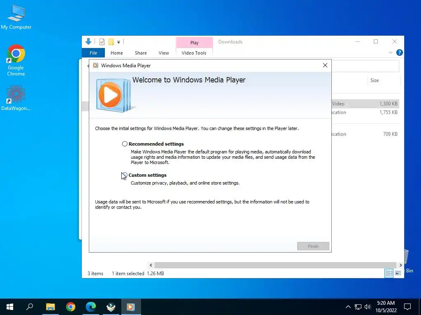Viewport: 421px width, 315px height.
Task: Click the greyed Finish button
Action: click(313, 246)
